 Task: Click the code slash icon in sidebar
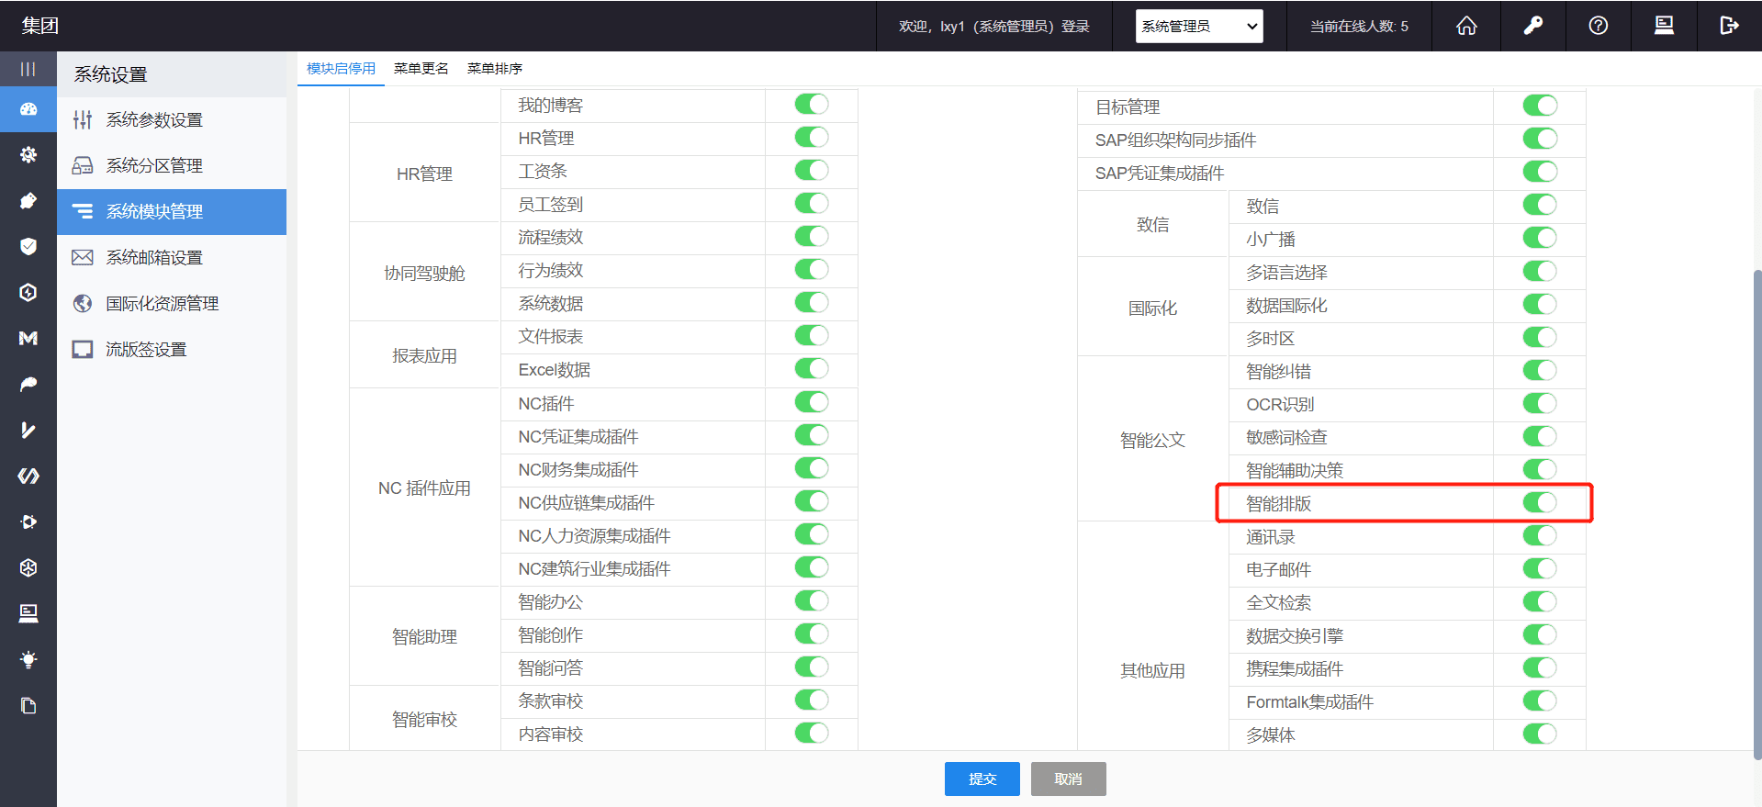28,476
